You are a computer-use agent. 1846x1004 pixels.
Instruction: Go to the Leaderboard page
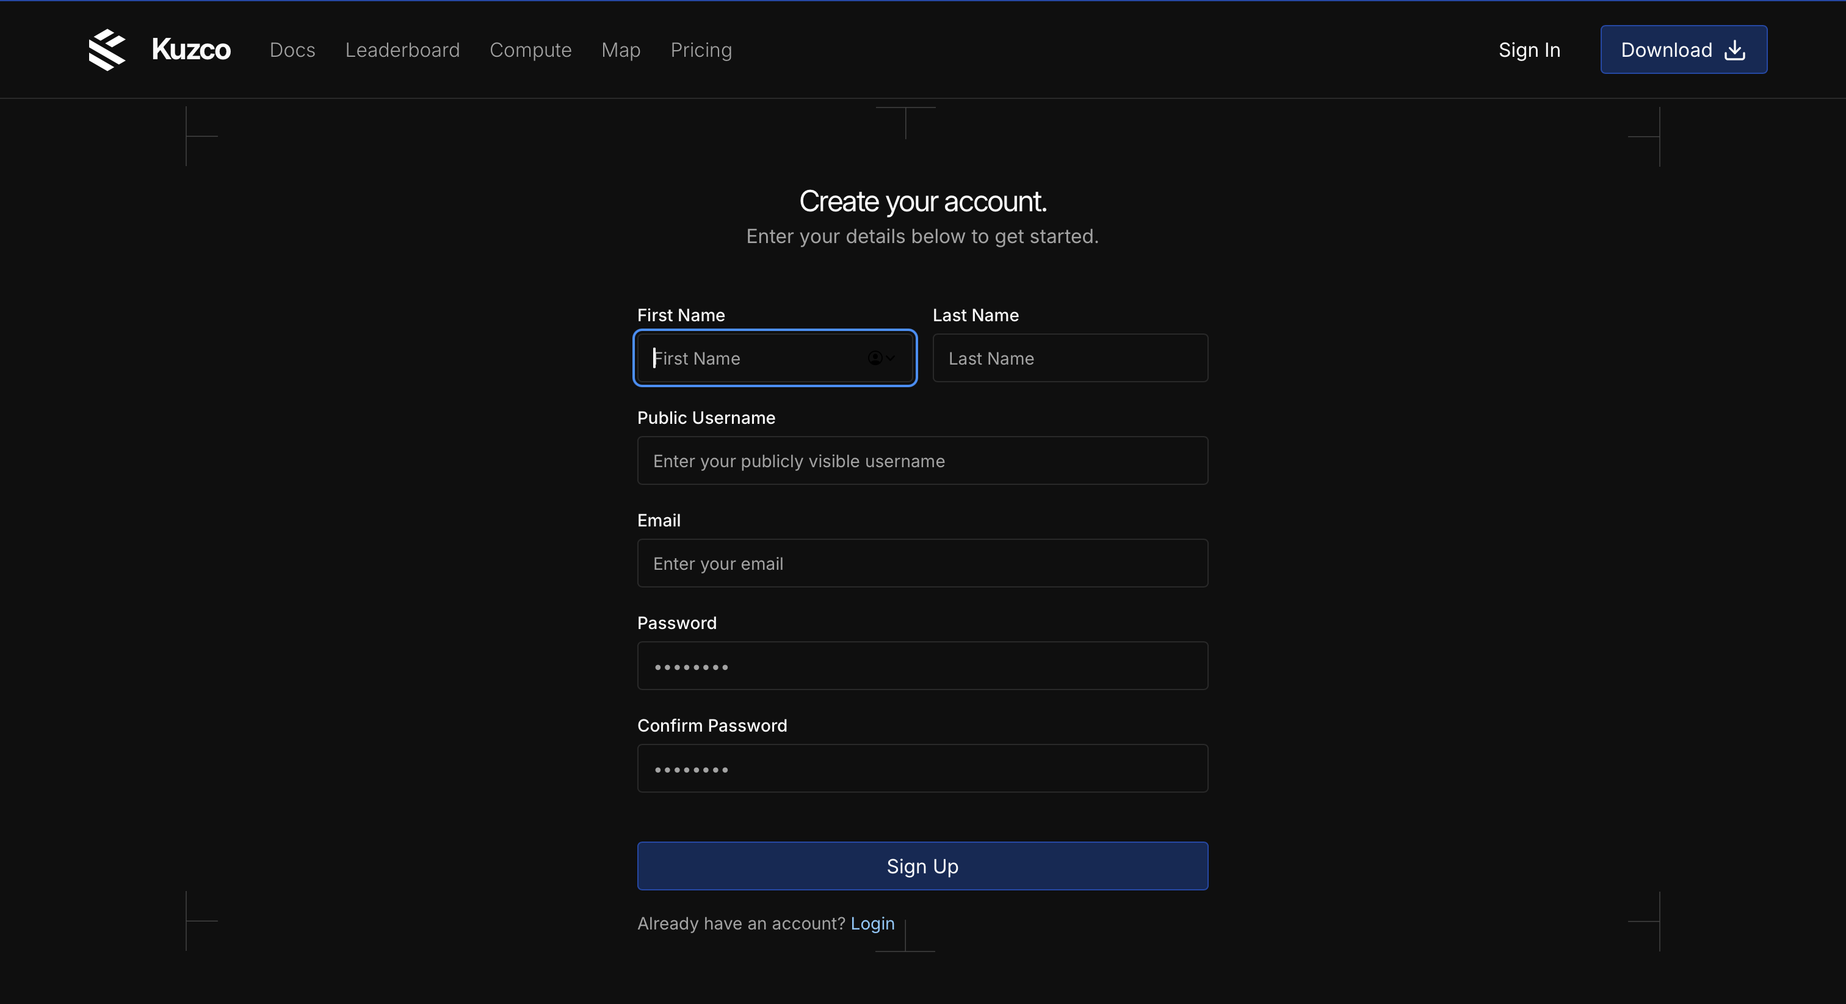(403, 49)
